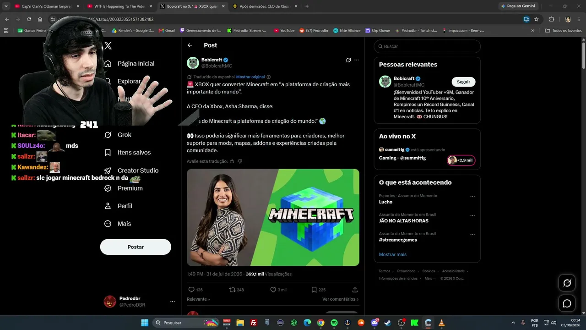The image size is (586, 330).
Task: Open the Perfil profile icon
Action: tap(108, 206)
